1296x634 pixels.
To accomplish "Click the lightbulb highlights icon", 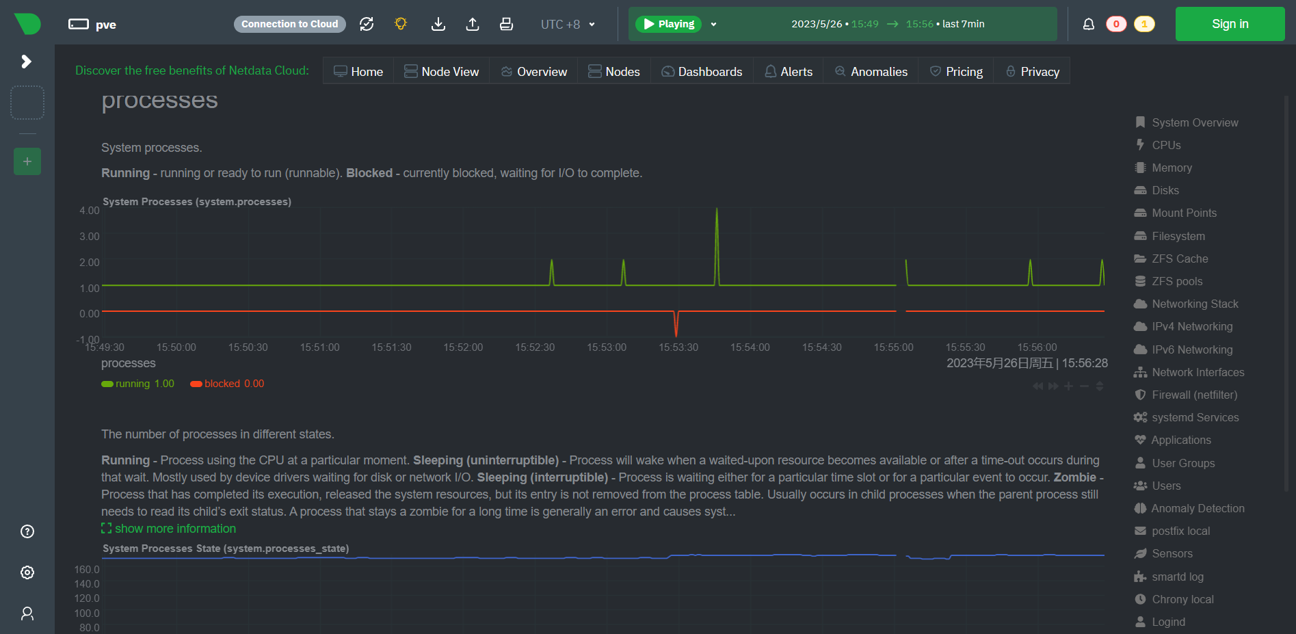I will click(401, 24).
